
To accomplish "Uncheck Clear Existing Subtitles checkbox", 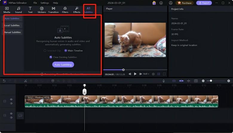I will click(51, 57).
